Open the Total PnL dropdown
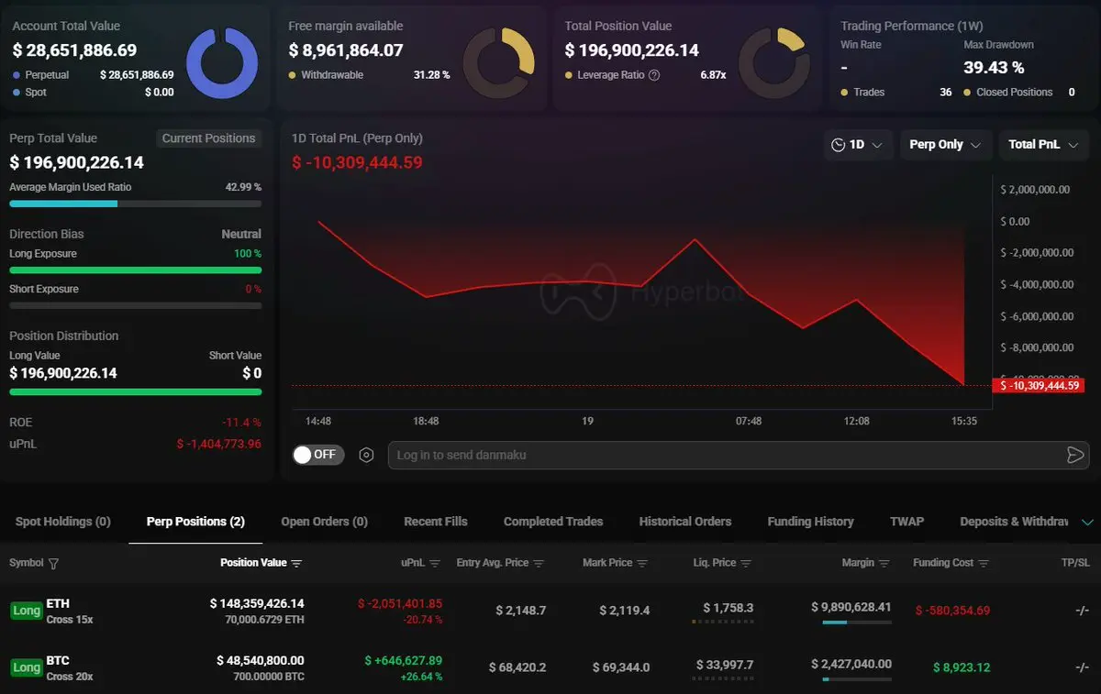Image resolution: width=1101 pixels, height=694 pixels. (x=1044, y=145)
